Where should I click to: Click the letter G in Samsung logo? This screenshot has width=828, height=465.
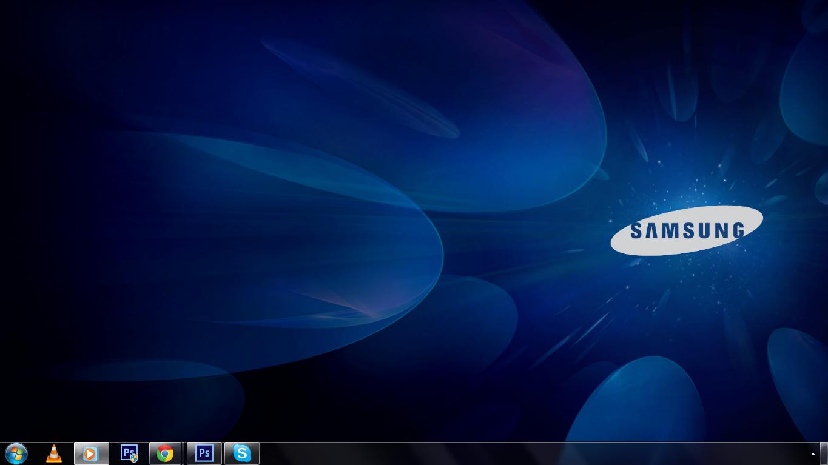point(738,230)
